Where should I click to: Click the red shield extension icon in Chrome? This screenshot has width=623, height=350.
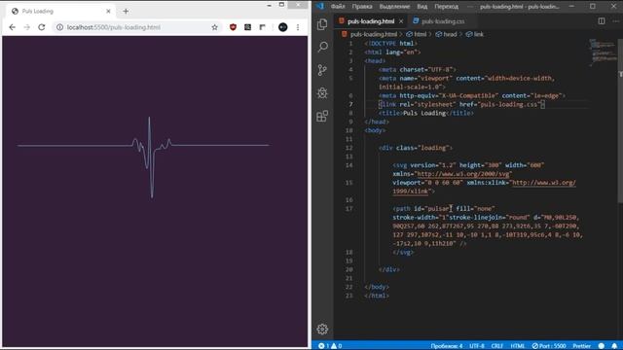tap(233, 27)
